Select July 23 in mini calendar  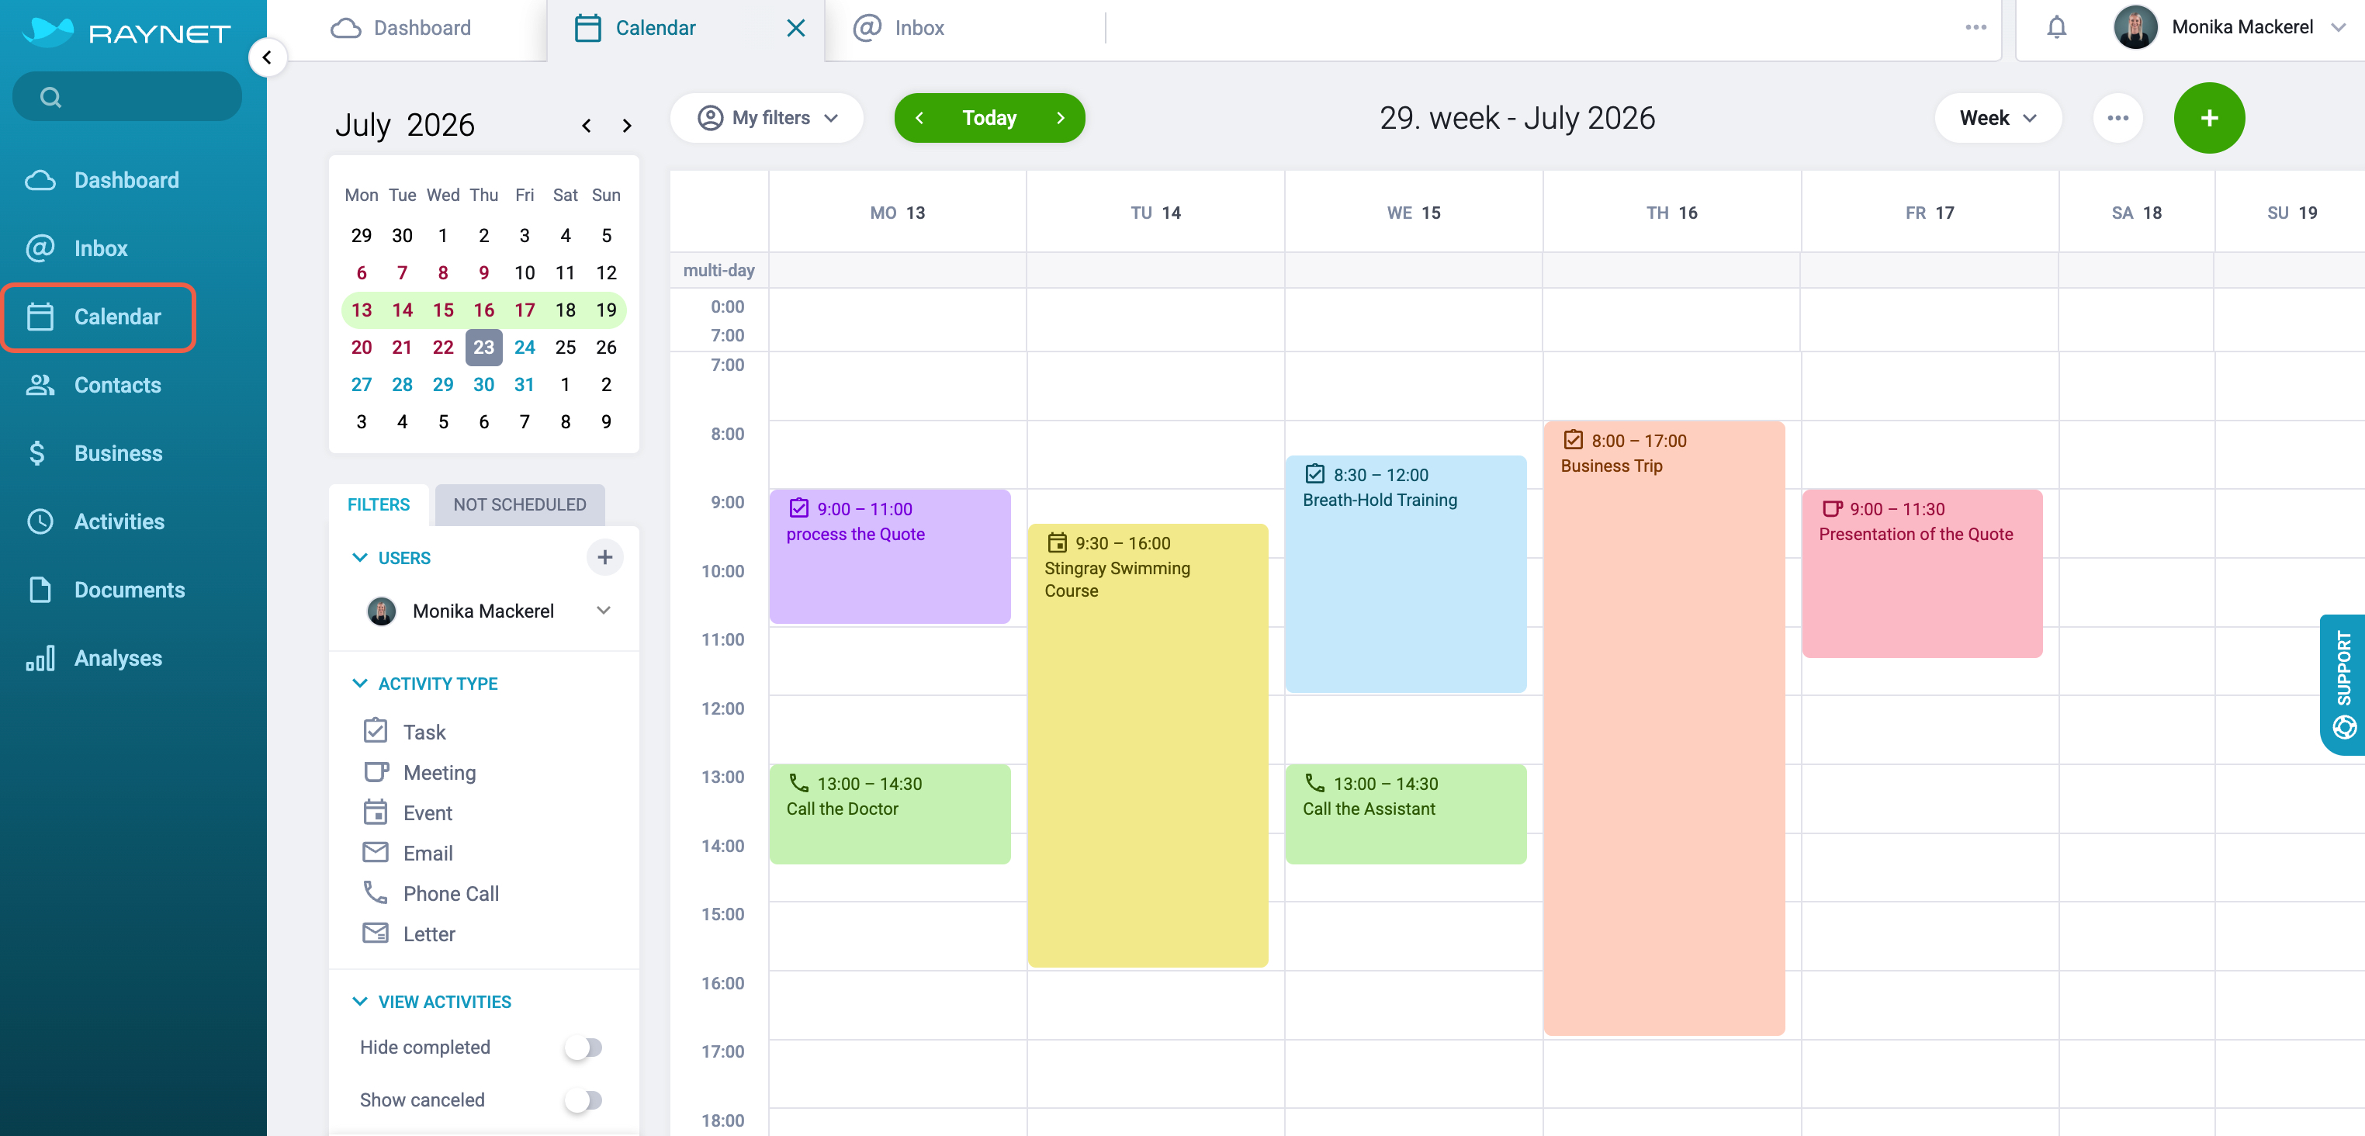coord(484,347)
